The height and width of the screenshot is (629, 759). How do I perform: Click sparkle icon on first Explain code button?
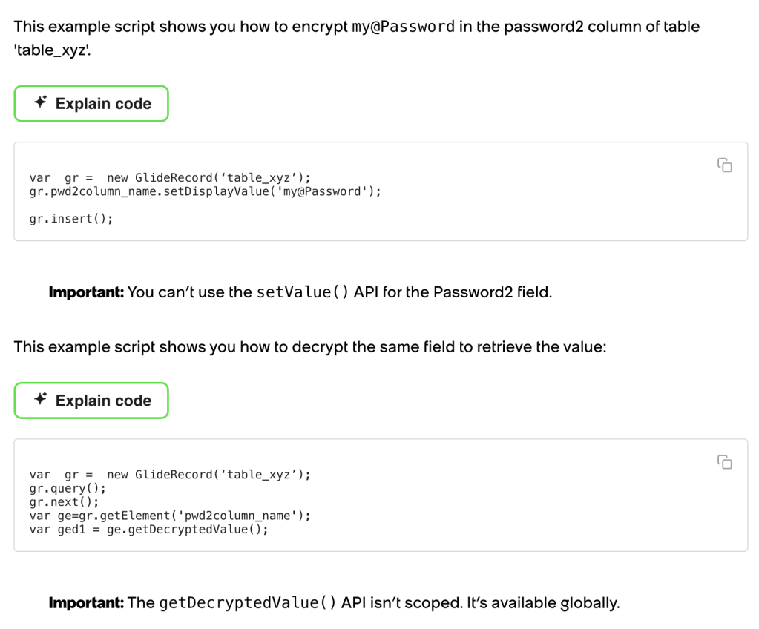[41, 102]
